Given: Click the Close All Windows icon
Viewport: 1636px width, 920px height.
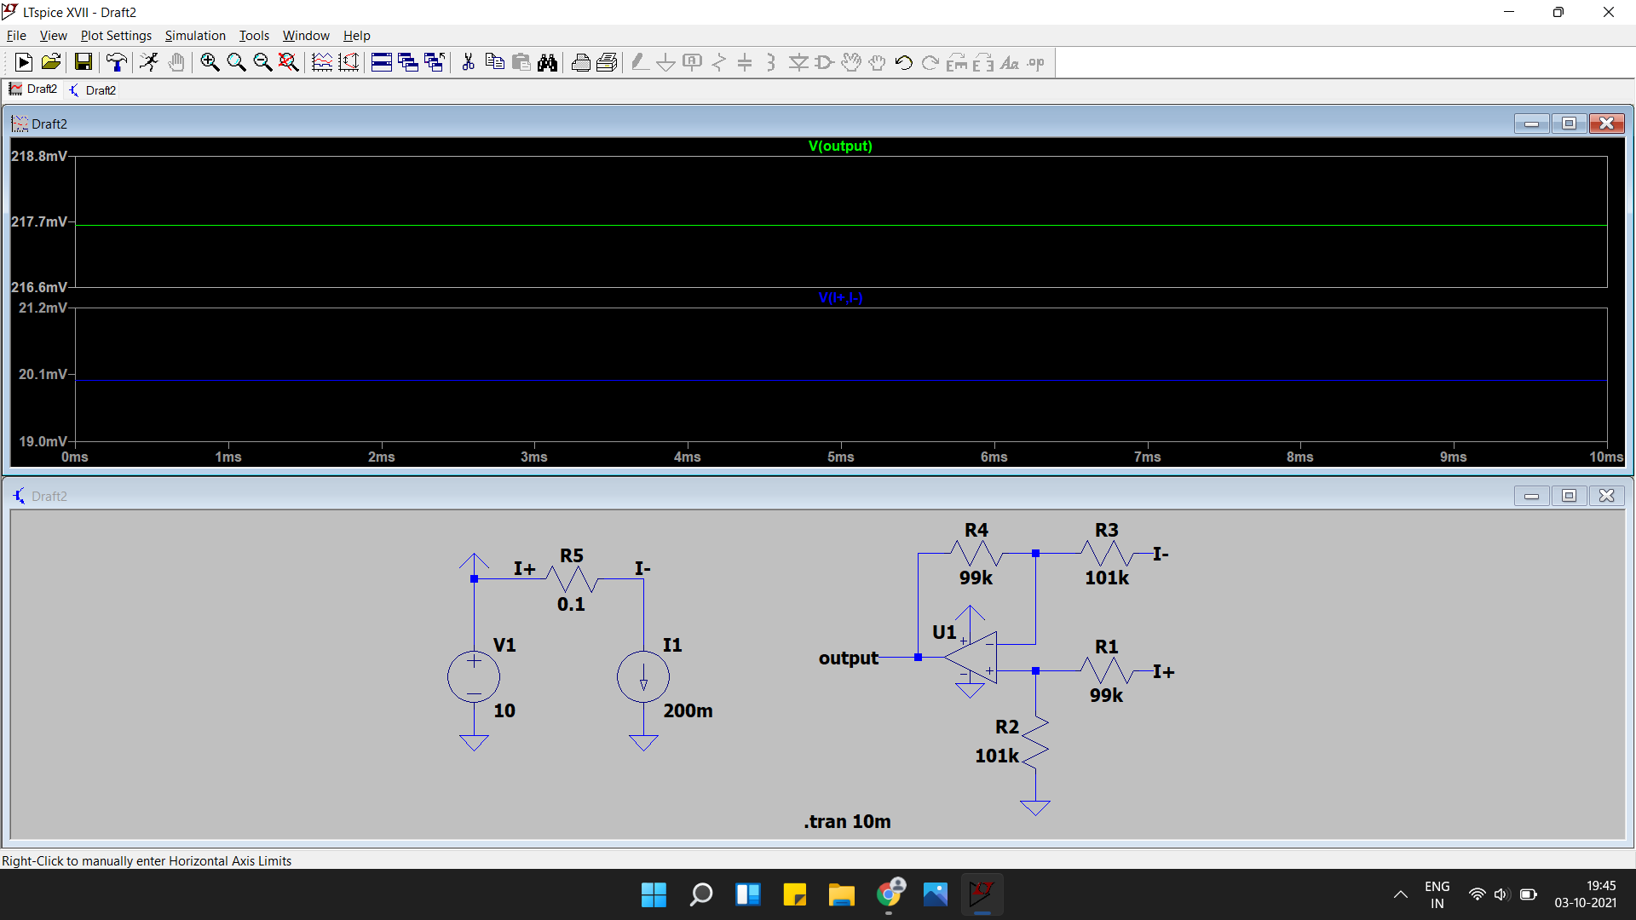Looking at the screenshot, I should (435, 62).
